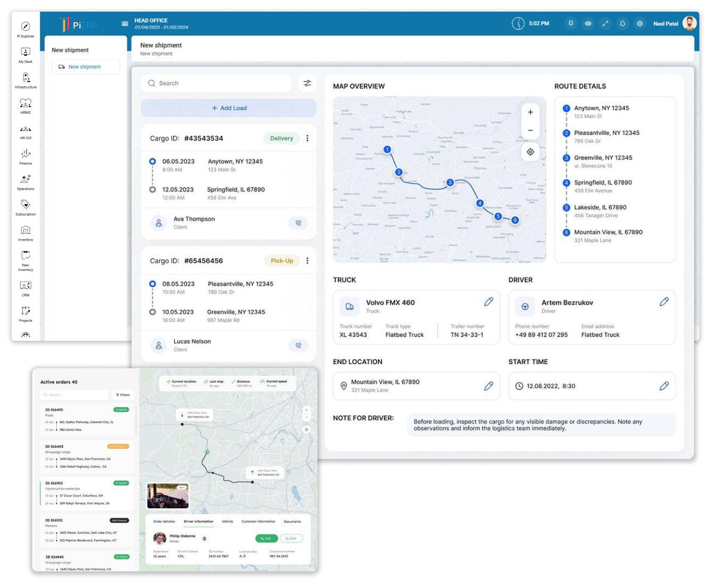Viewport: 711px width, 583px height.
Task: Open the filter options next to search
Action: pos(307,83)
